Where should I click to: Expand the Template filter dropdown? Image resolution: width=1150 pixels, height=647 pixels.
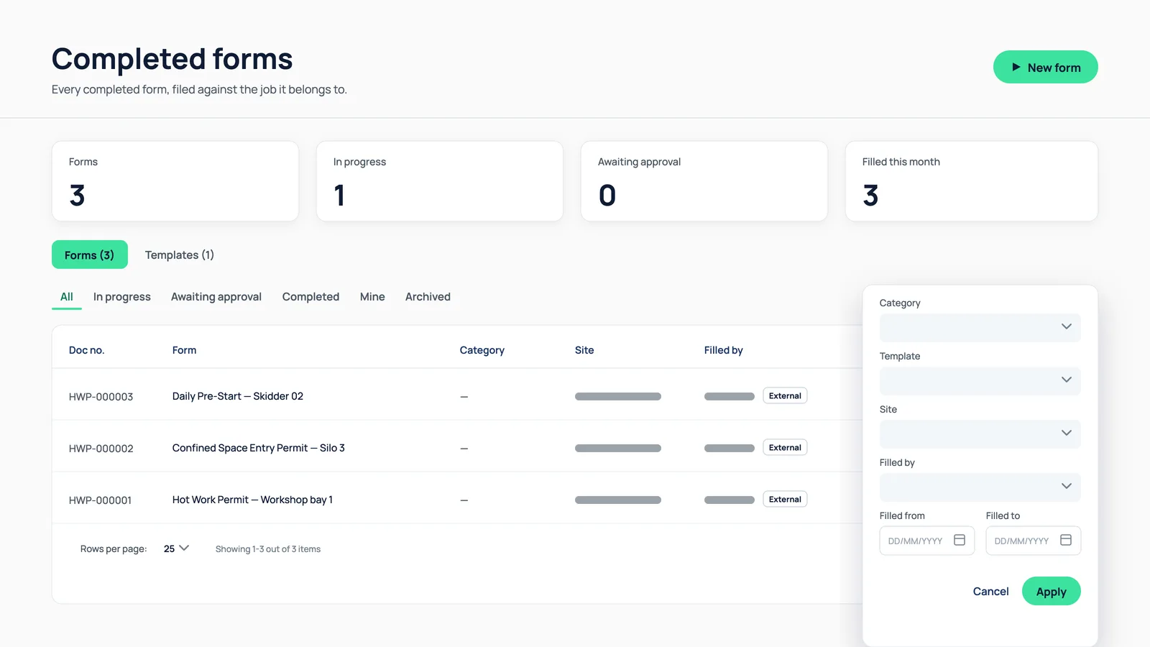coord(980,380)
